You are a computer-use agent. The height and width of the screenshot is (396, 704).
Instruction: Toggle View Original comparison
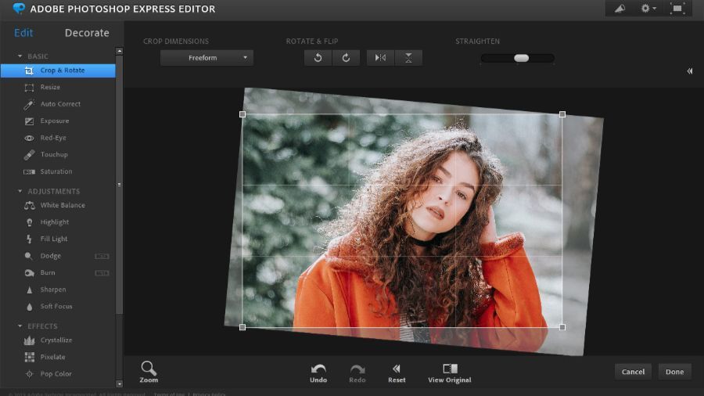point(450,369)
